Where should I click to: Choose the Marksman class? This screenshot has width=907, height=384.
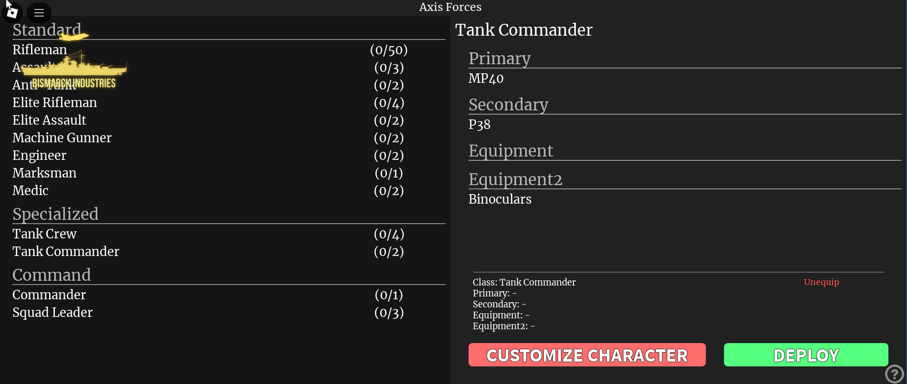click(229, 173)
